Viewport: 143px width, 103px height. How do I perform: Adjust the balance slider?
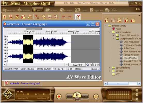coord(44,94)
